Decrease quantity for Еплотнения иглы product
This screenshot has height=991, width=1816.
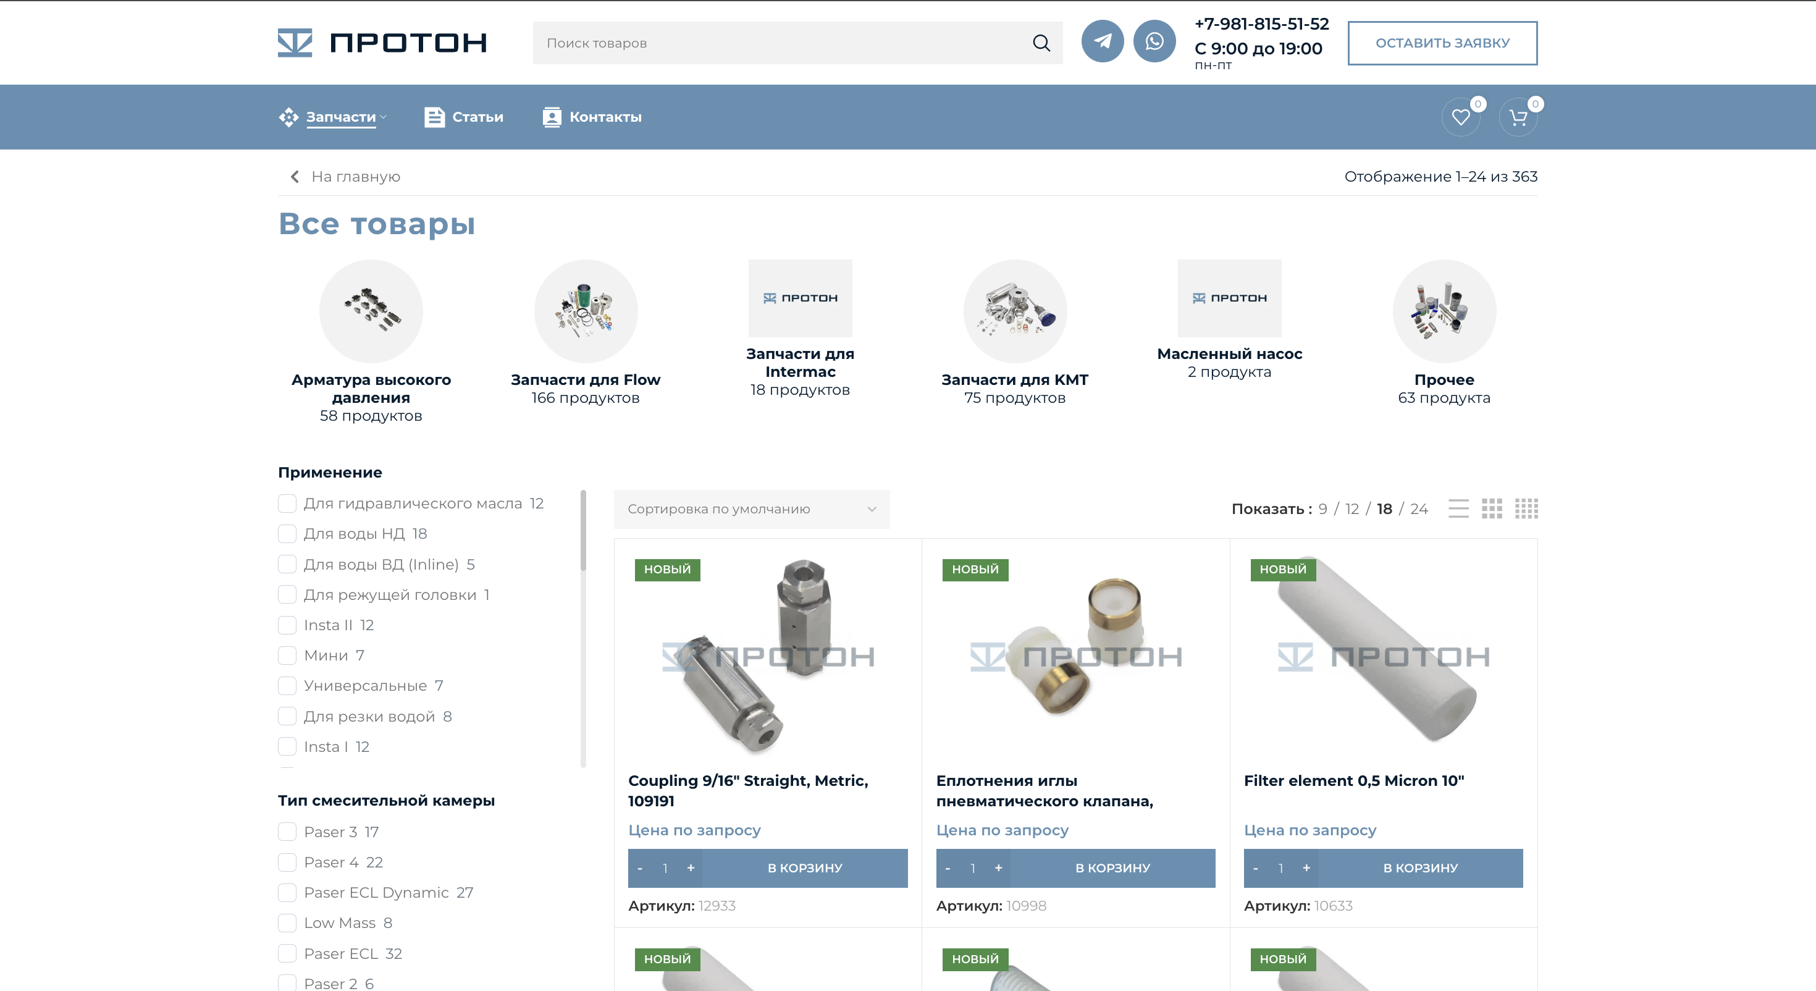click(948, 867)
